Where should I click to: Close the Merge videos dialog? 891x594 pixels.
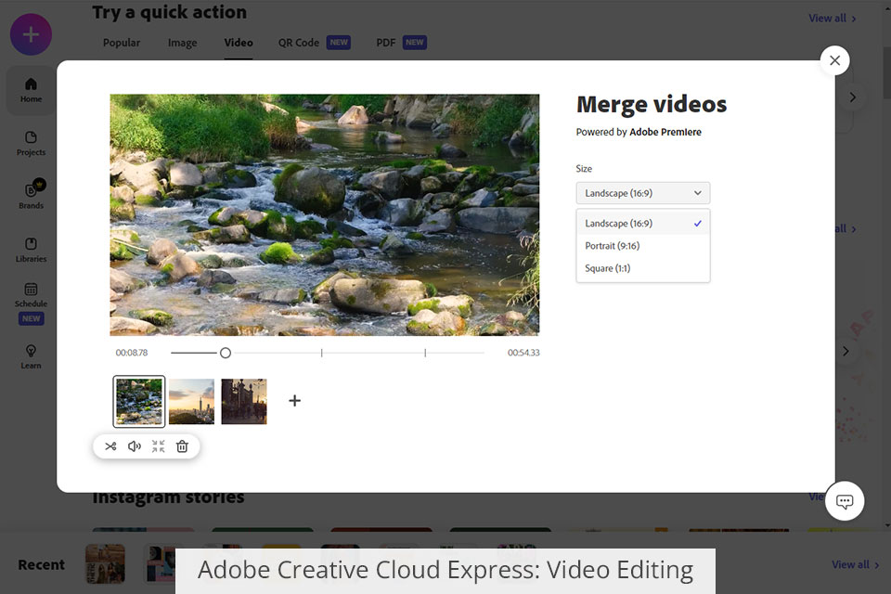point(834,60)
